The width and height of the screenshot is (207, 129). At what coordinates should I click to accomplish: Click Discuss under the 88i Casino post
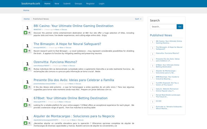pyautogui.click(x=64, y=30)
